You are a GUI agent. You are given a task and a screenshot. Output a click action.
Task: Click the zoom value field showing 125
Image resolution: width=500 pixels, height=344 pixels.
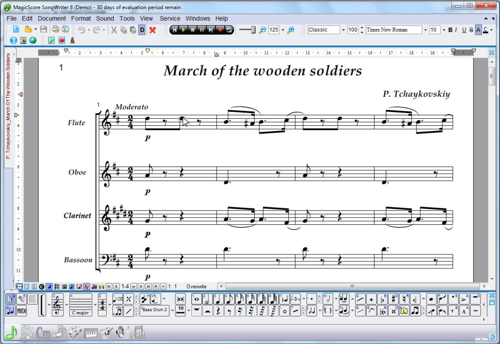273,30
